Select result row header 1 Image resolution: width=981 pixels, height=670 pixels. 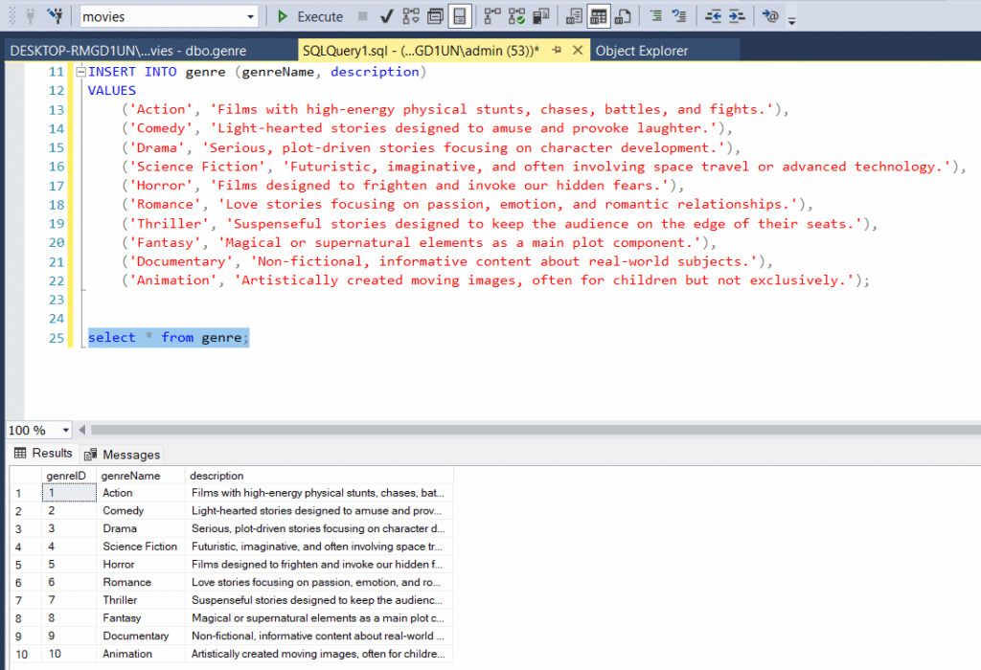click(x=26, y=493)
